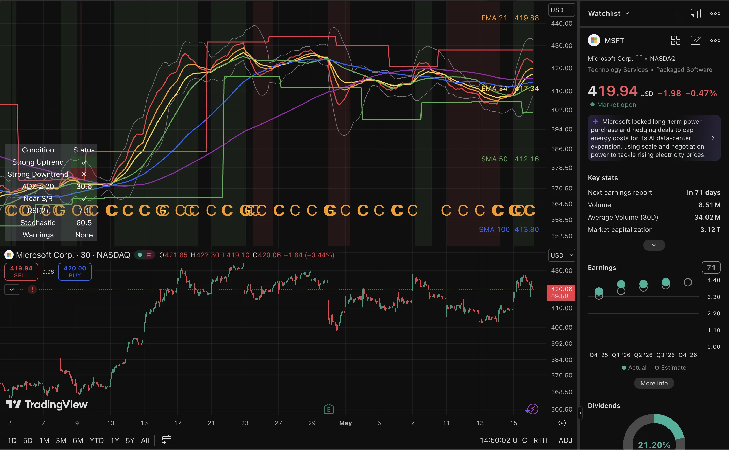Select the 5D time range
Image resolution: width=729 pixels, height=450 pixels.
(28, 440)
